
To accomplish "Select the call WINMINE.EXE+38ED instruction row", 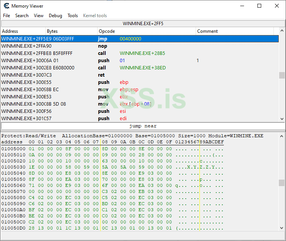I will (x=139, y=68).
